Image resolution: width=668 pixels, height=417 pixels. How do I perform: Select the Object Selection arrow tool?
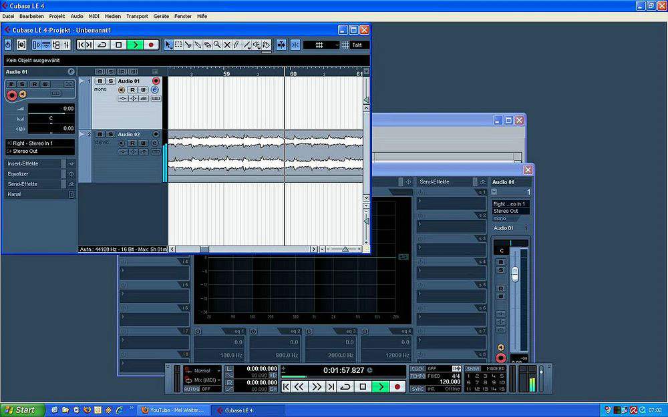click(169, 45)
